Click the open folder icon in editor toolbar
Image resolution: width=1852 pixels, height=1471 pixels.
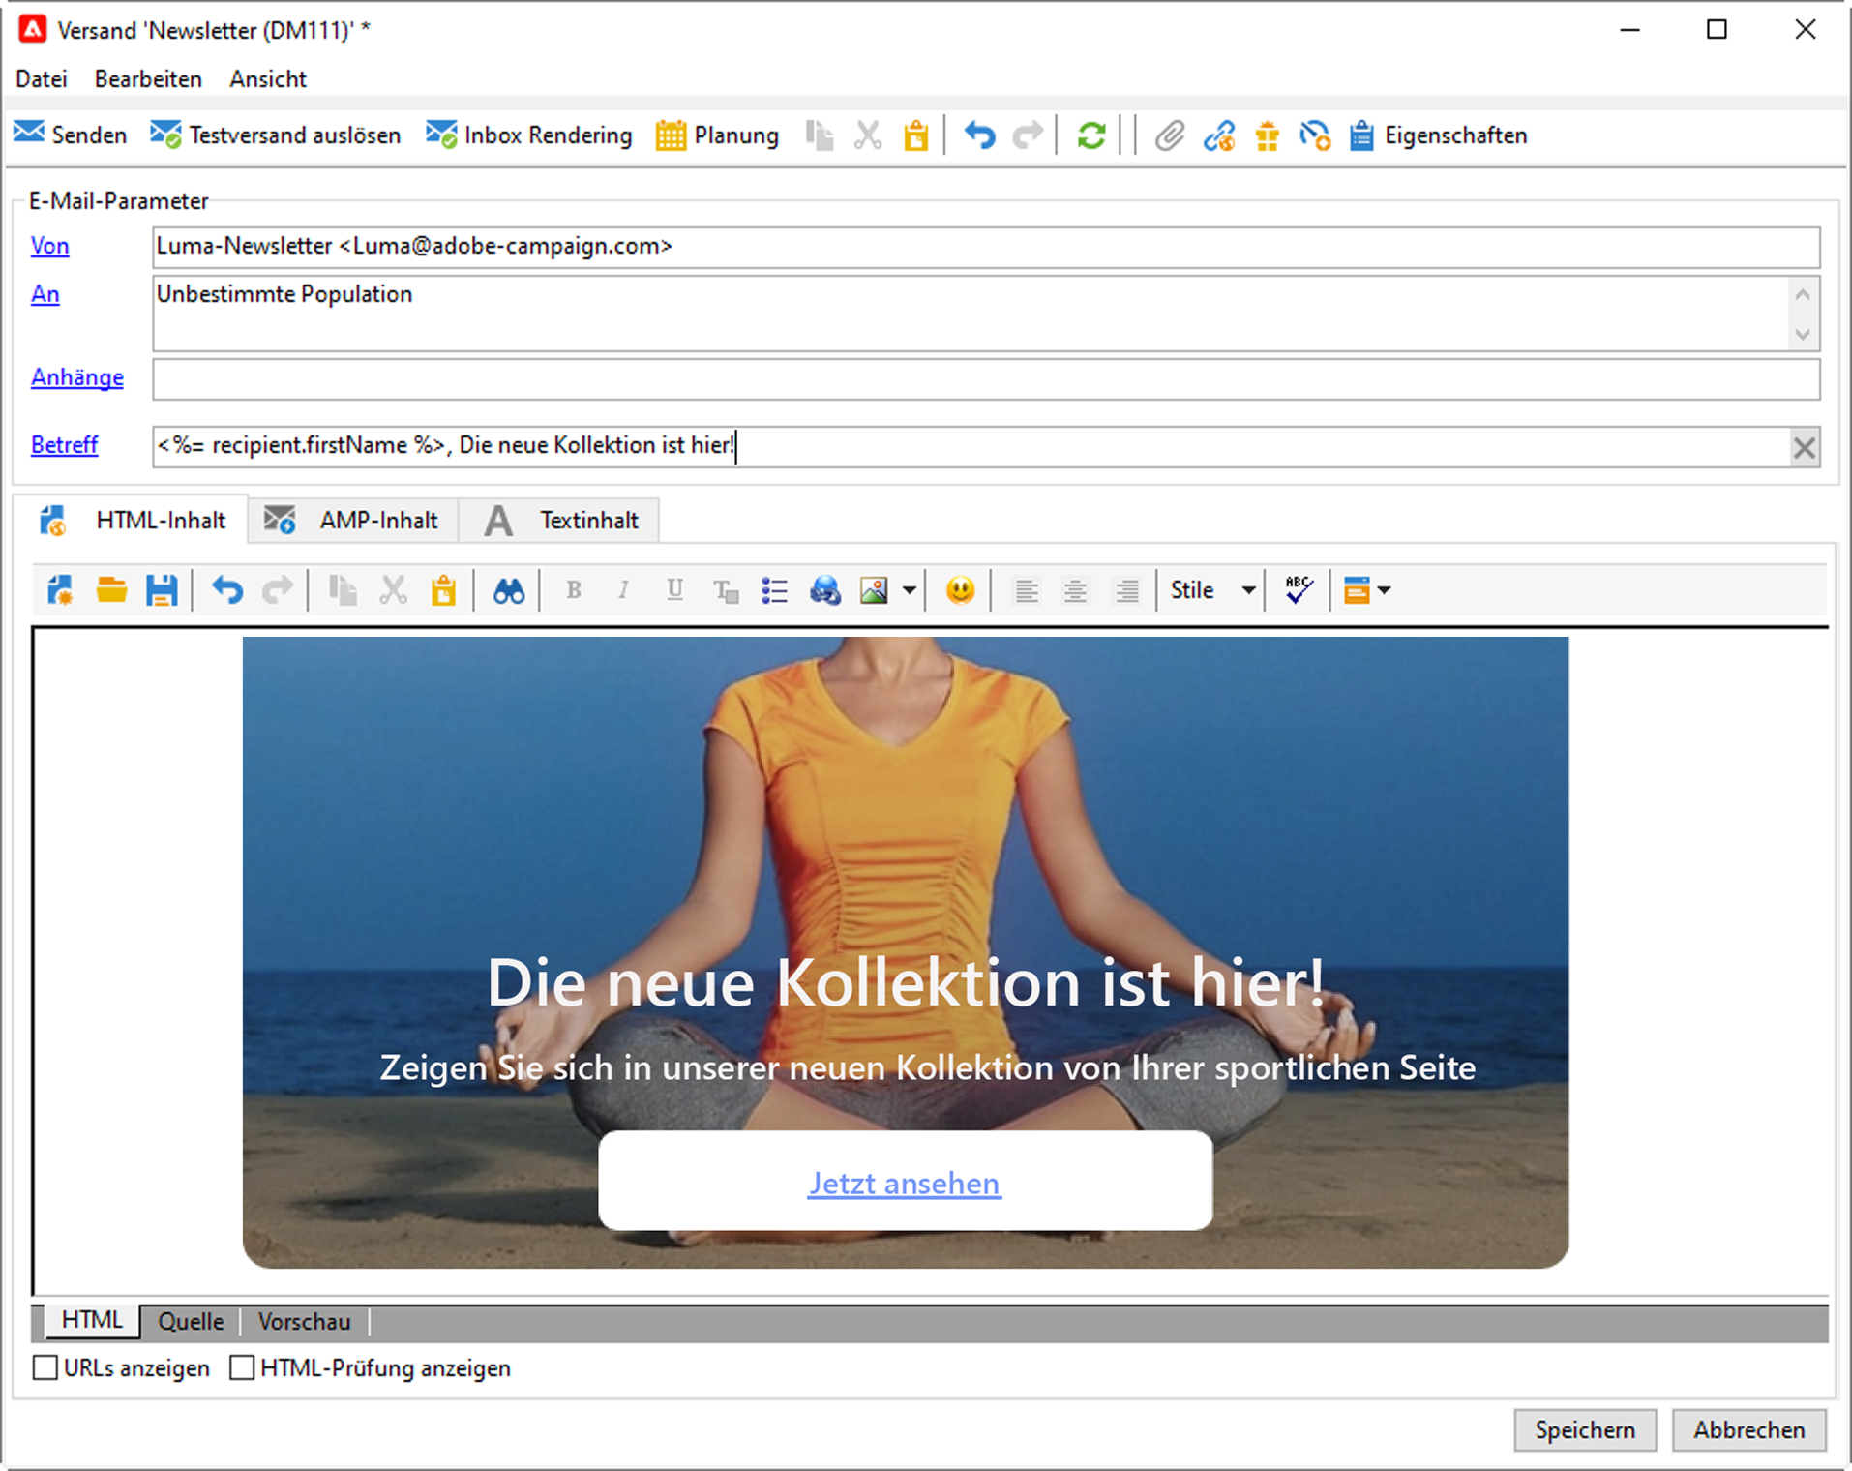tap(111, 590)
